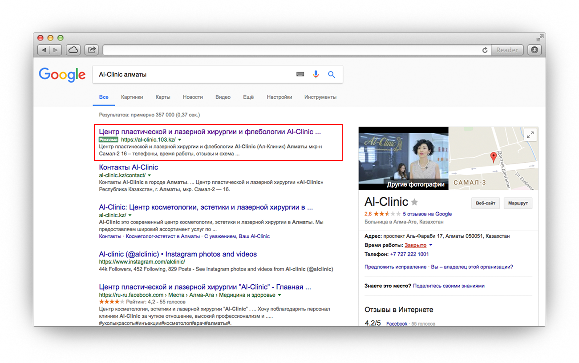Expand the arrow after Facebook Медицина и здоровье
Screen dimensions: 579x363
tap(279, 295)
